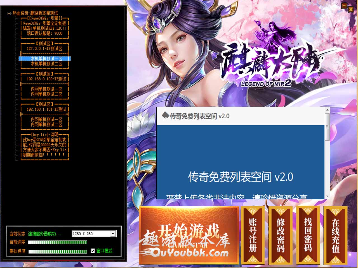Screen dimensions: 358x268
Task: Click the web panel vertical scrollbar thumb
Action: [327, 127]
